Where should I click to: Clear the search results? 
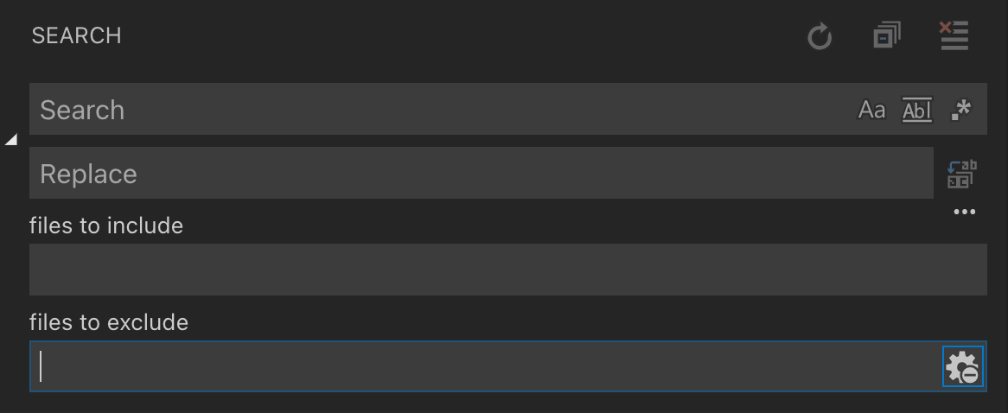click(954, 36)
